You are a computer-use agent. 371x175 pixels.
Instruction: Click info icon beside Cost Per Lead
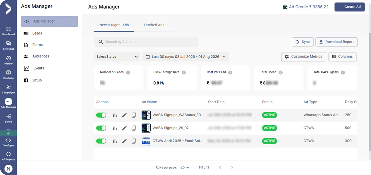click(230, 72)
